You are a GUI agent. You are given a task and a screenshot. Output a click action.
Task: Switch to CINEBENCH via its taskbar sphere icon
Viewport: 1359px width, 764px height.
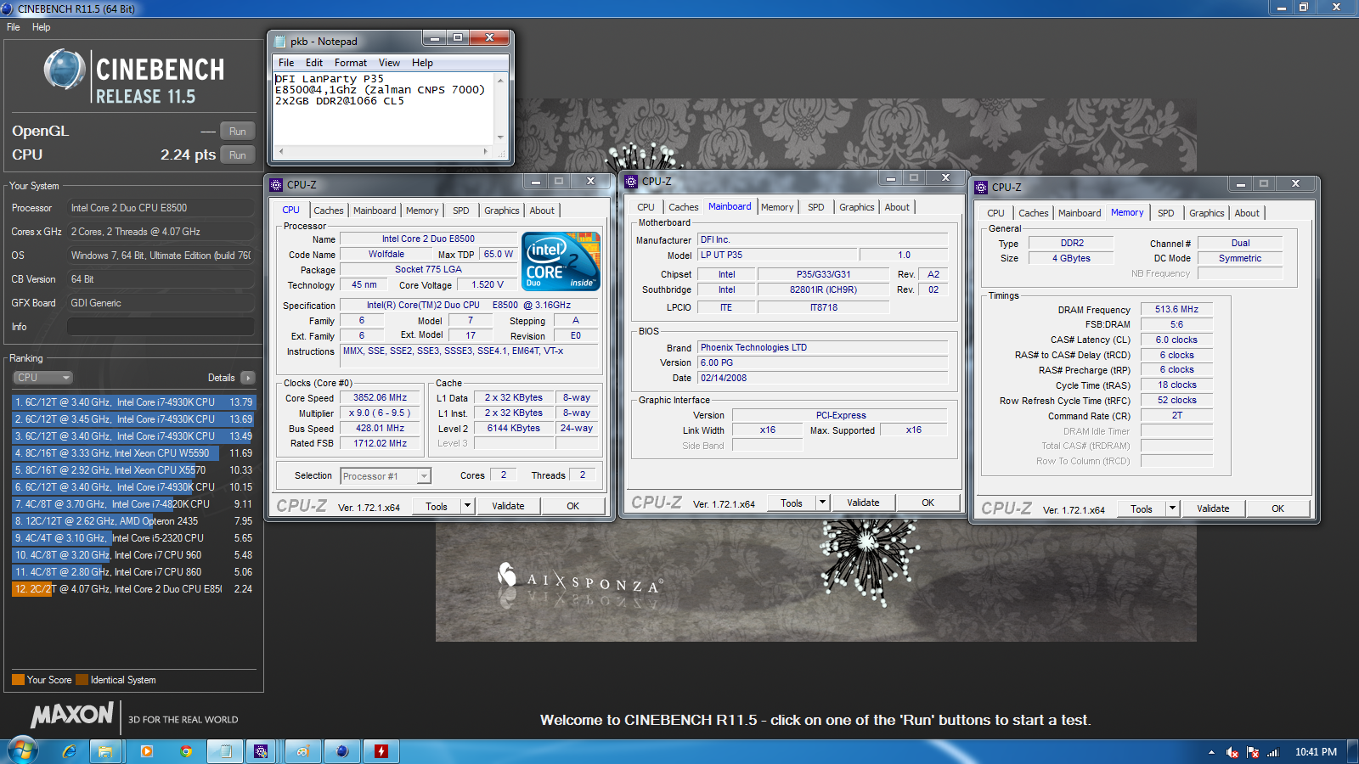pos(342,751)
